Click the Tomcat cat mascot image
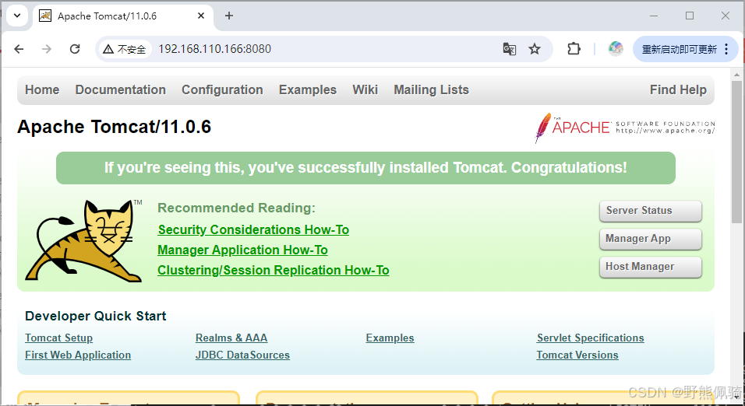Viewport: 745px width, 406px height. pyautogui.click(x=84, y=241)
